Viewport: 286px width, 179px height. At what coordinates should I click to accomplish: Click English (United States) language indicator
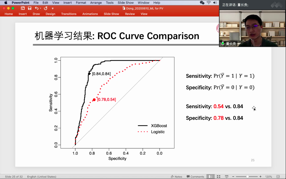(42, 177)
